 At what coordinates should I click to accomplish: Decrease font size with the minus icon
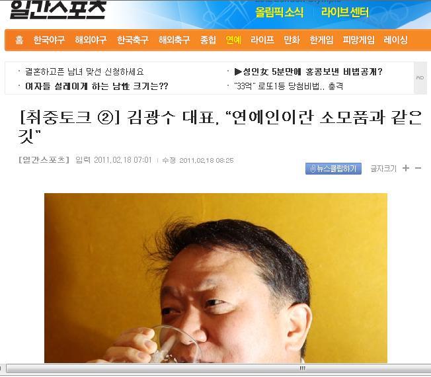pyautogui.click(x=418, y=168)
